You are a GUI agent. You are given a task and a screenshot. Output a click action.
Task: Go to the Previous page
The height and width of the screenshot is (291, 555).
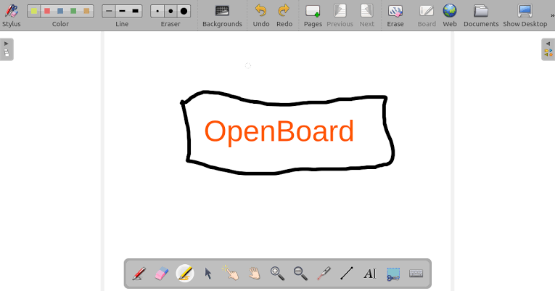(340, 15)
